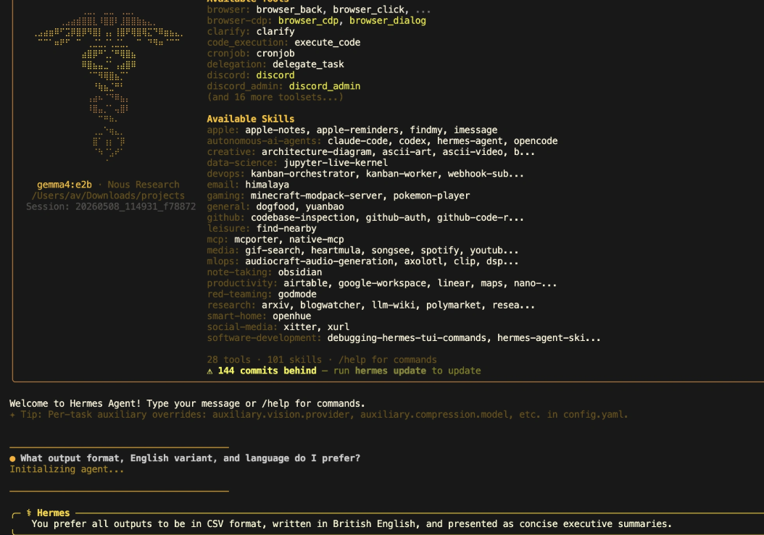The image size is (764, 535).
Task: Click the yuanbao skill
Action: click(x=325, y=206)
